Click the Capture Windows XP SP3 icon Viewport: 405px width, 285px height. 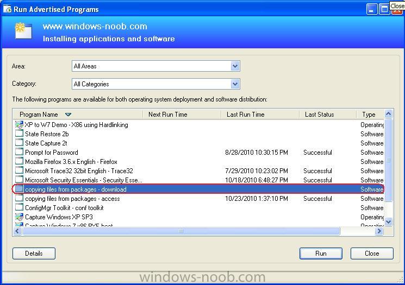pos(19,217)
